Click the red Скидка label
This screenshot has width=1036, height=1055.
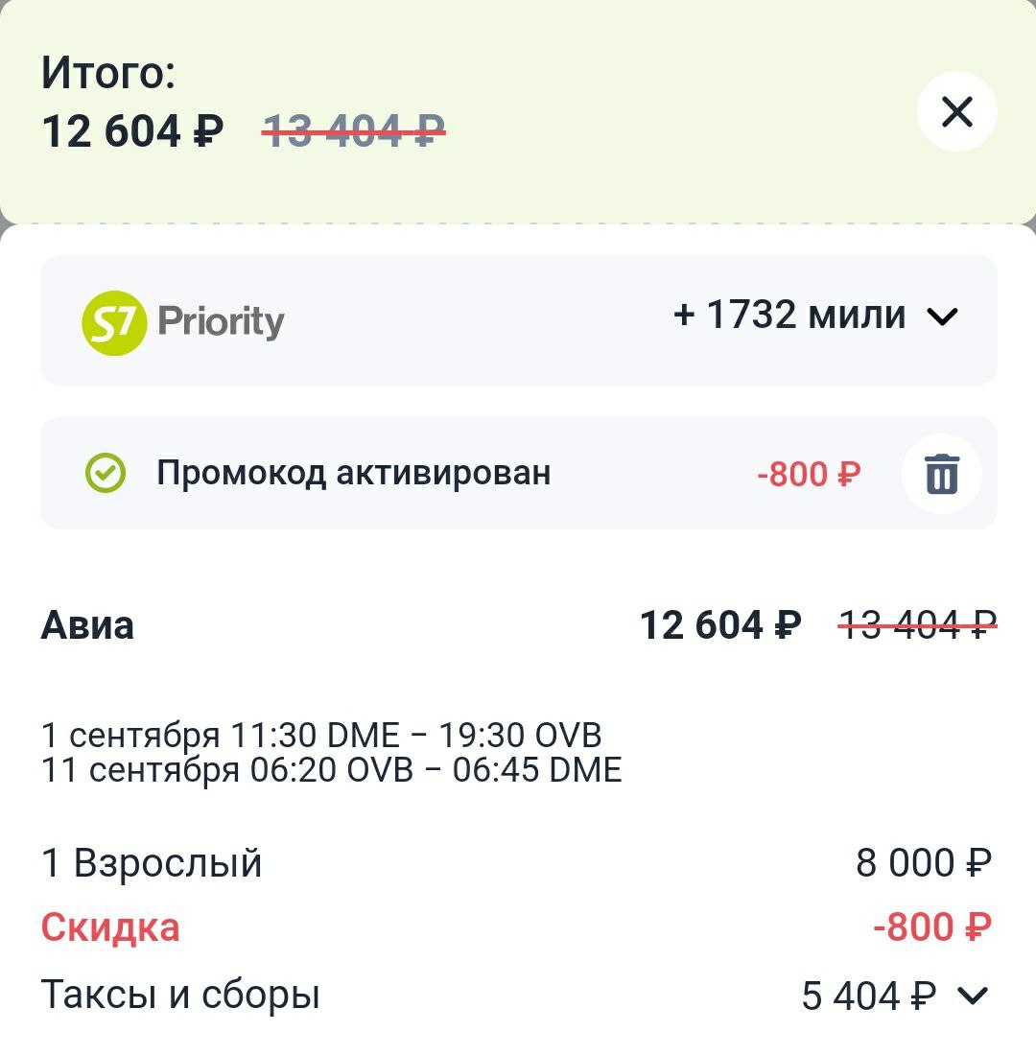coord(110,927)
